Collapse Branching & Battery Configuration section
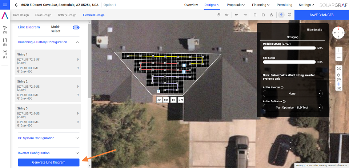 pyautogui.click(x=77, y=42)
